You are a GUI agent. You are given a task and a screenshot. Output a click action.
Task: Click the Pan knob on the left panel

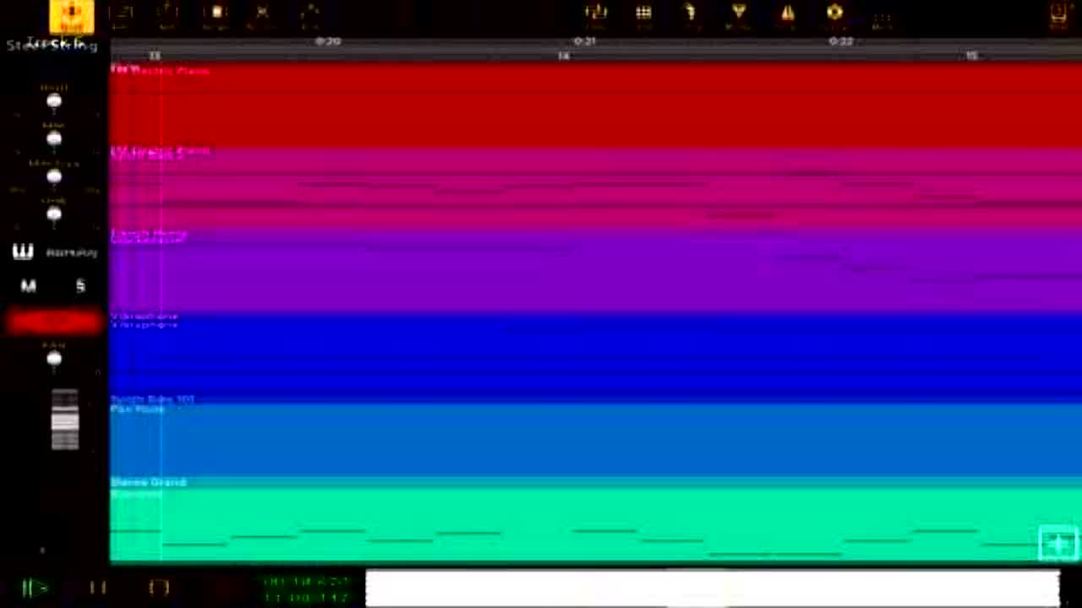(53, 359)
